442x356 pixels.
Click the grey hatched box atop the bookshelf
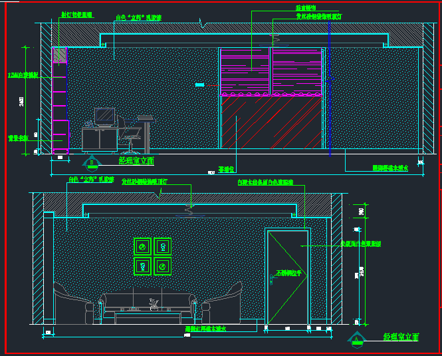tap(60, 55)
